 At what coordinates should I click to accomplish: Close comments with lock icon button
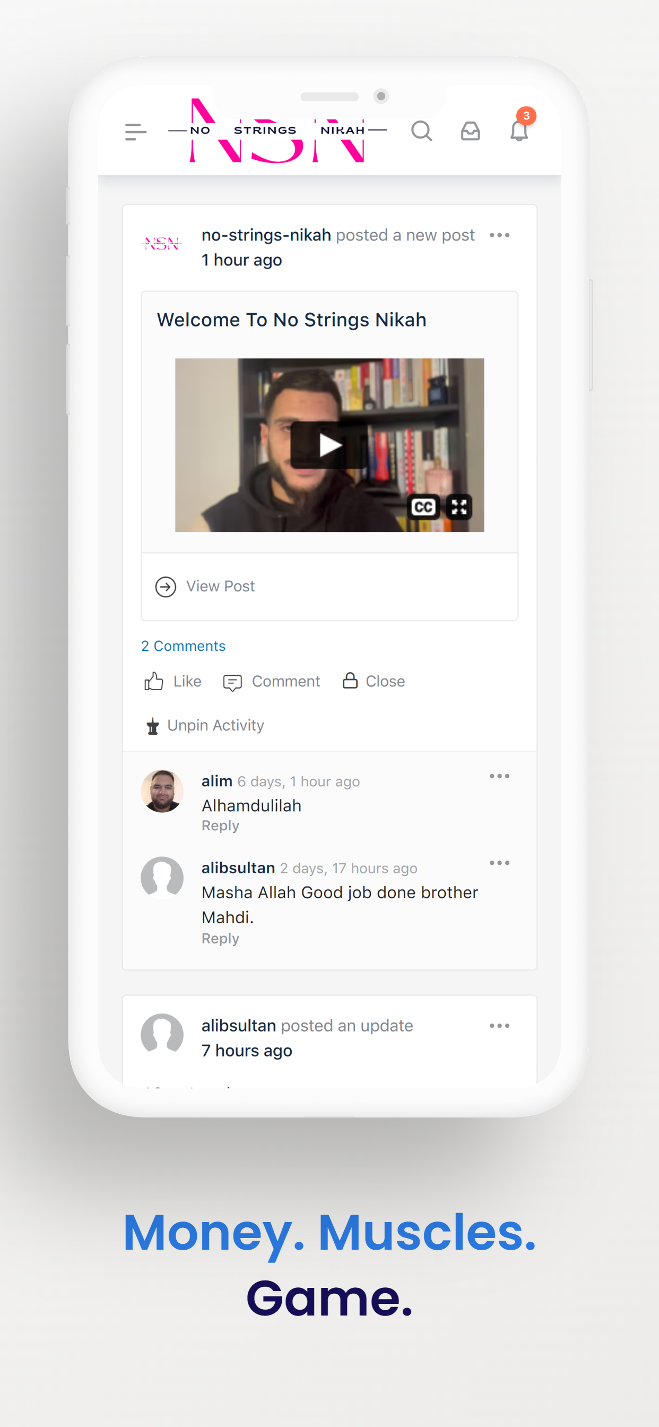pos(374,681)
